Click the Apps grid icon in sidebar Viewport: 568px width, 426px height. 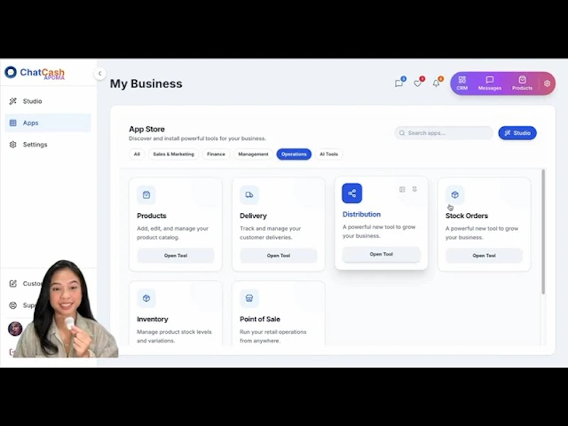coord(13,123)
